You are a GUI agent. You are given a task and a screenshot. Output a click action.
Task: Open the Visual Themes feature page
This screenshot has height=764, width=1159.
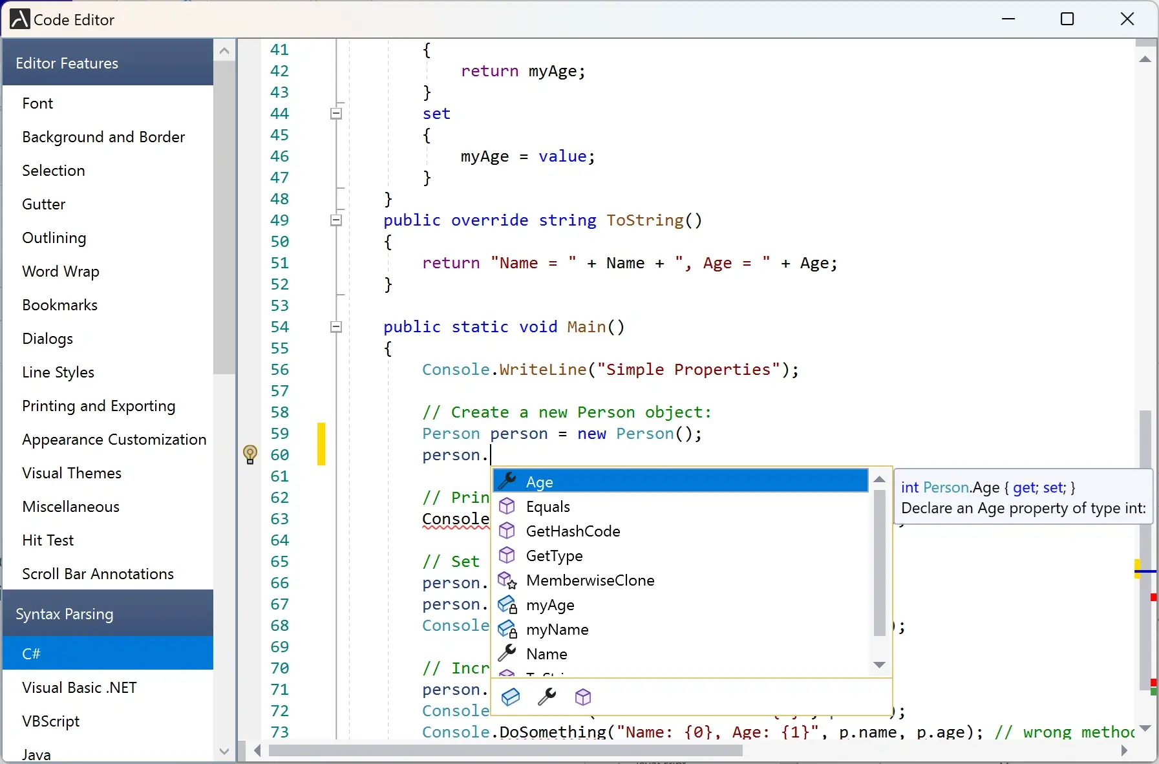point(72,473)
